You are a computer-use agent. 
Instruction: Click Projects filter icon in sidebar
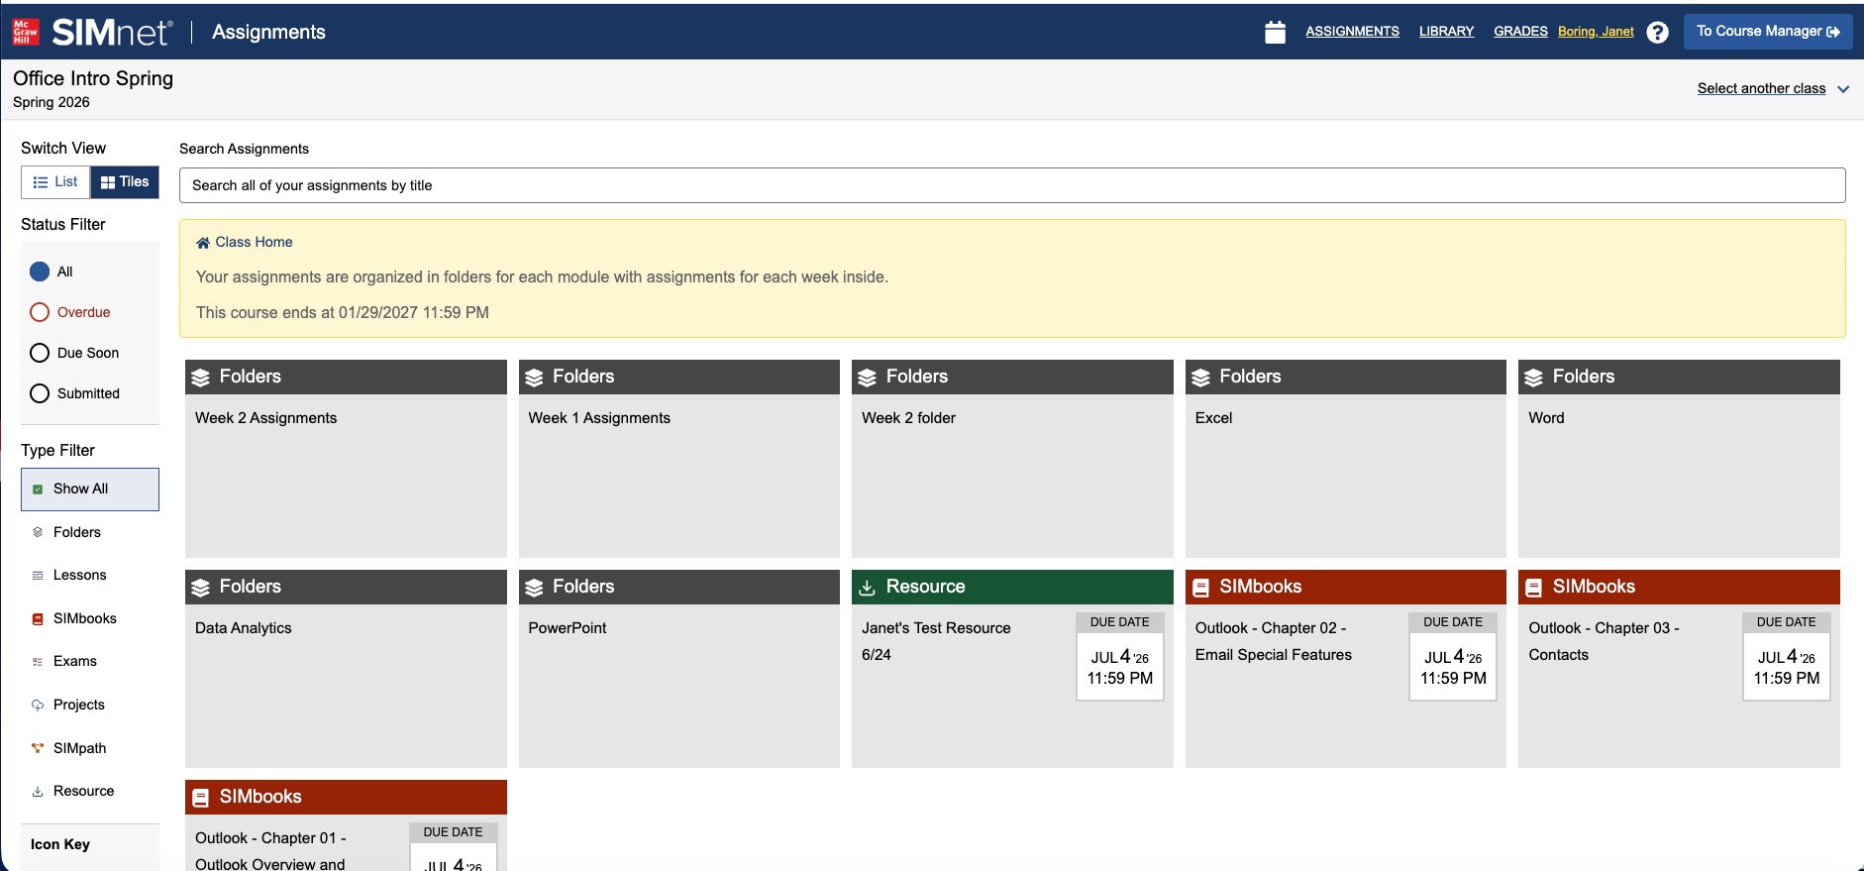click(x=38, y=705)
